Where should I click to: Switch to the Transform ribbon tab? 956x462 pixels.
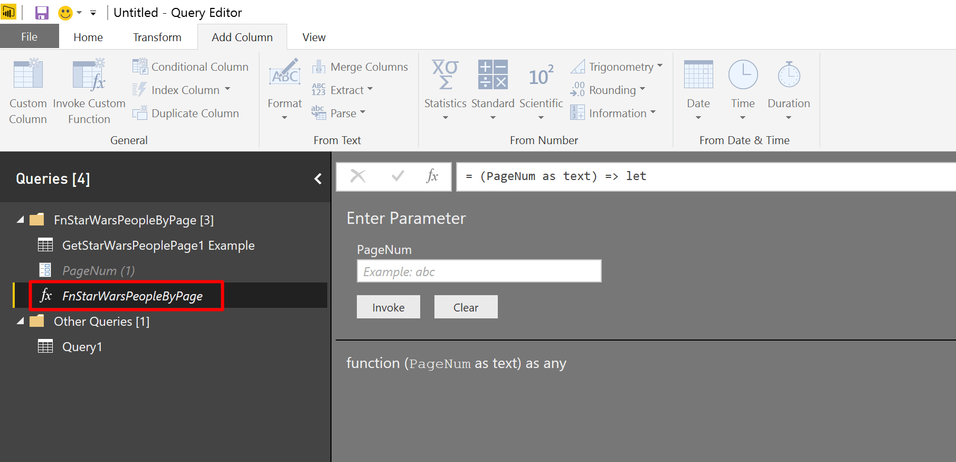pos(157,37)
